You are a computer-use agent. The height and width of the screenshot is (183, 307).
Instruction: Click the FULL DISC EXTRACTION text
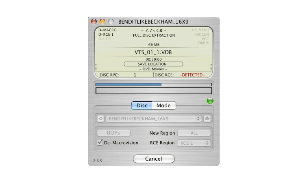tap(154, 35)
